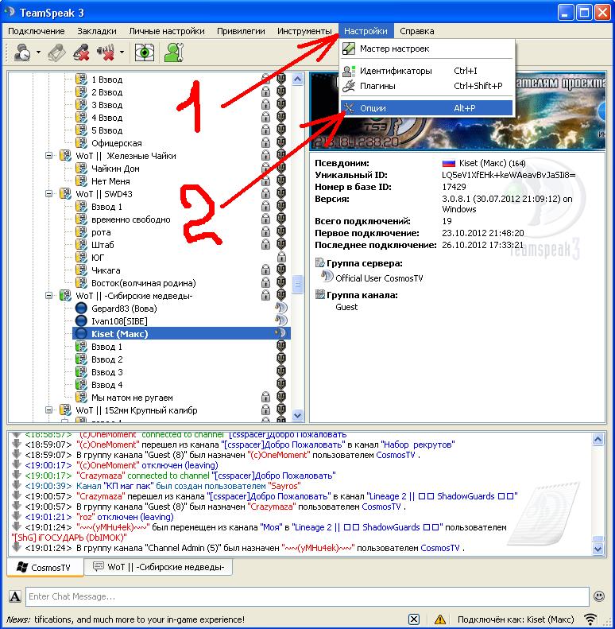Image resolution: width=615 pixels, height=629 pixels.
Task: Select user Gepard83 (Вова)
Action: point(124,309)
